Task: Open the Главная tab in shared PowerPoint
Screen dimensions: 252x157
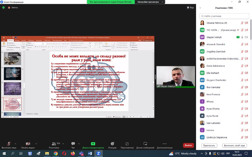Action: [x=10, y=40]
